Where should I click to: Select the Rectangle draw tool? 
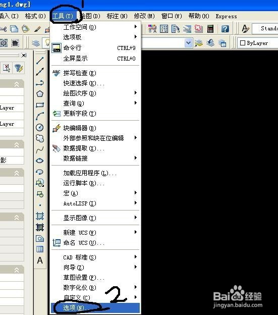[40, 105]
